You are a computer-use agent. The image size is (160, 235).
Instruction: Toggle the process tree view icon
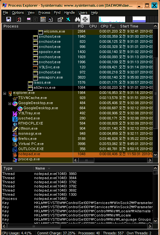tap(36, 19)
